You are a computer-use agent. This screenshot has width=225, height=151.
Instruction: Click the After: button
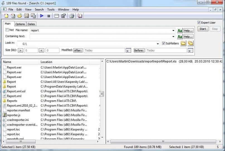(78, 50)
